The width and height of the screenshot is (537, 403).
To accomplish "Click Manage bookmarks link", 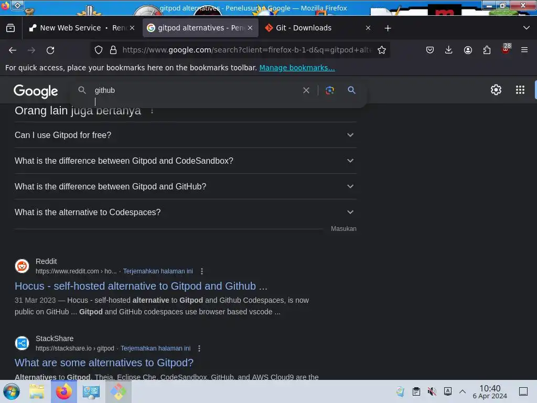I will click(297, 68).
